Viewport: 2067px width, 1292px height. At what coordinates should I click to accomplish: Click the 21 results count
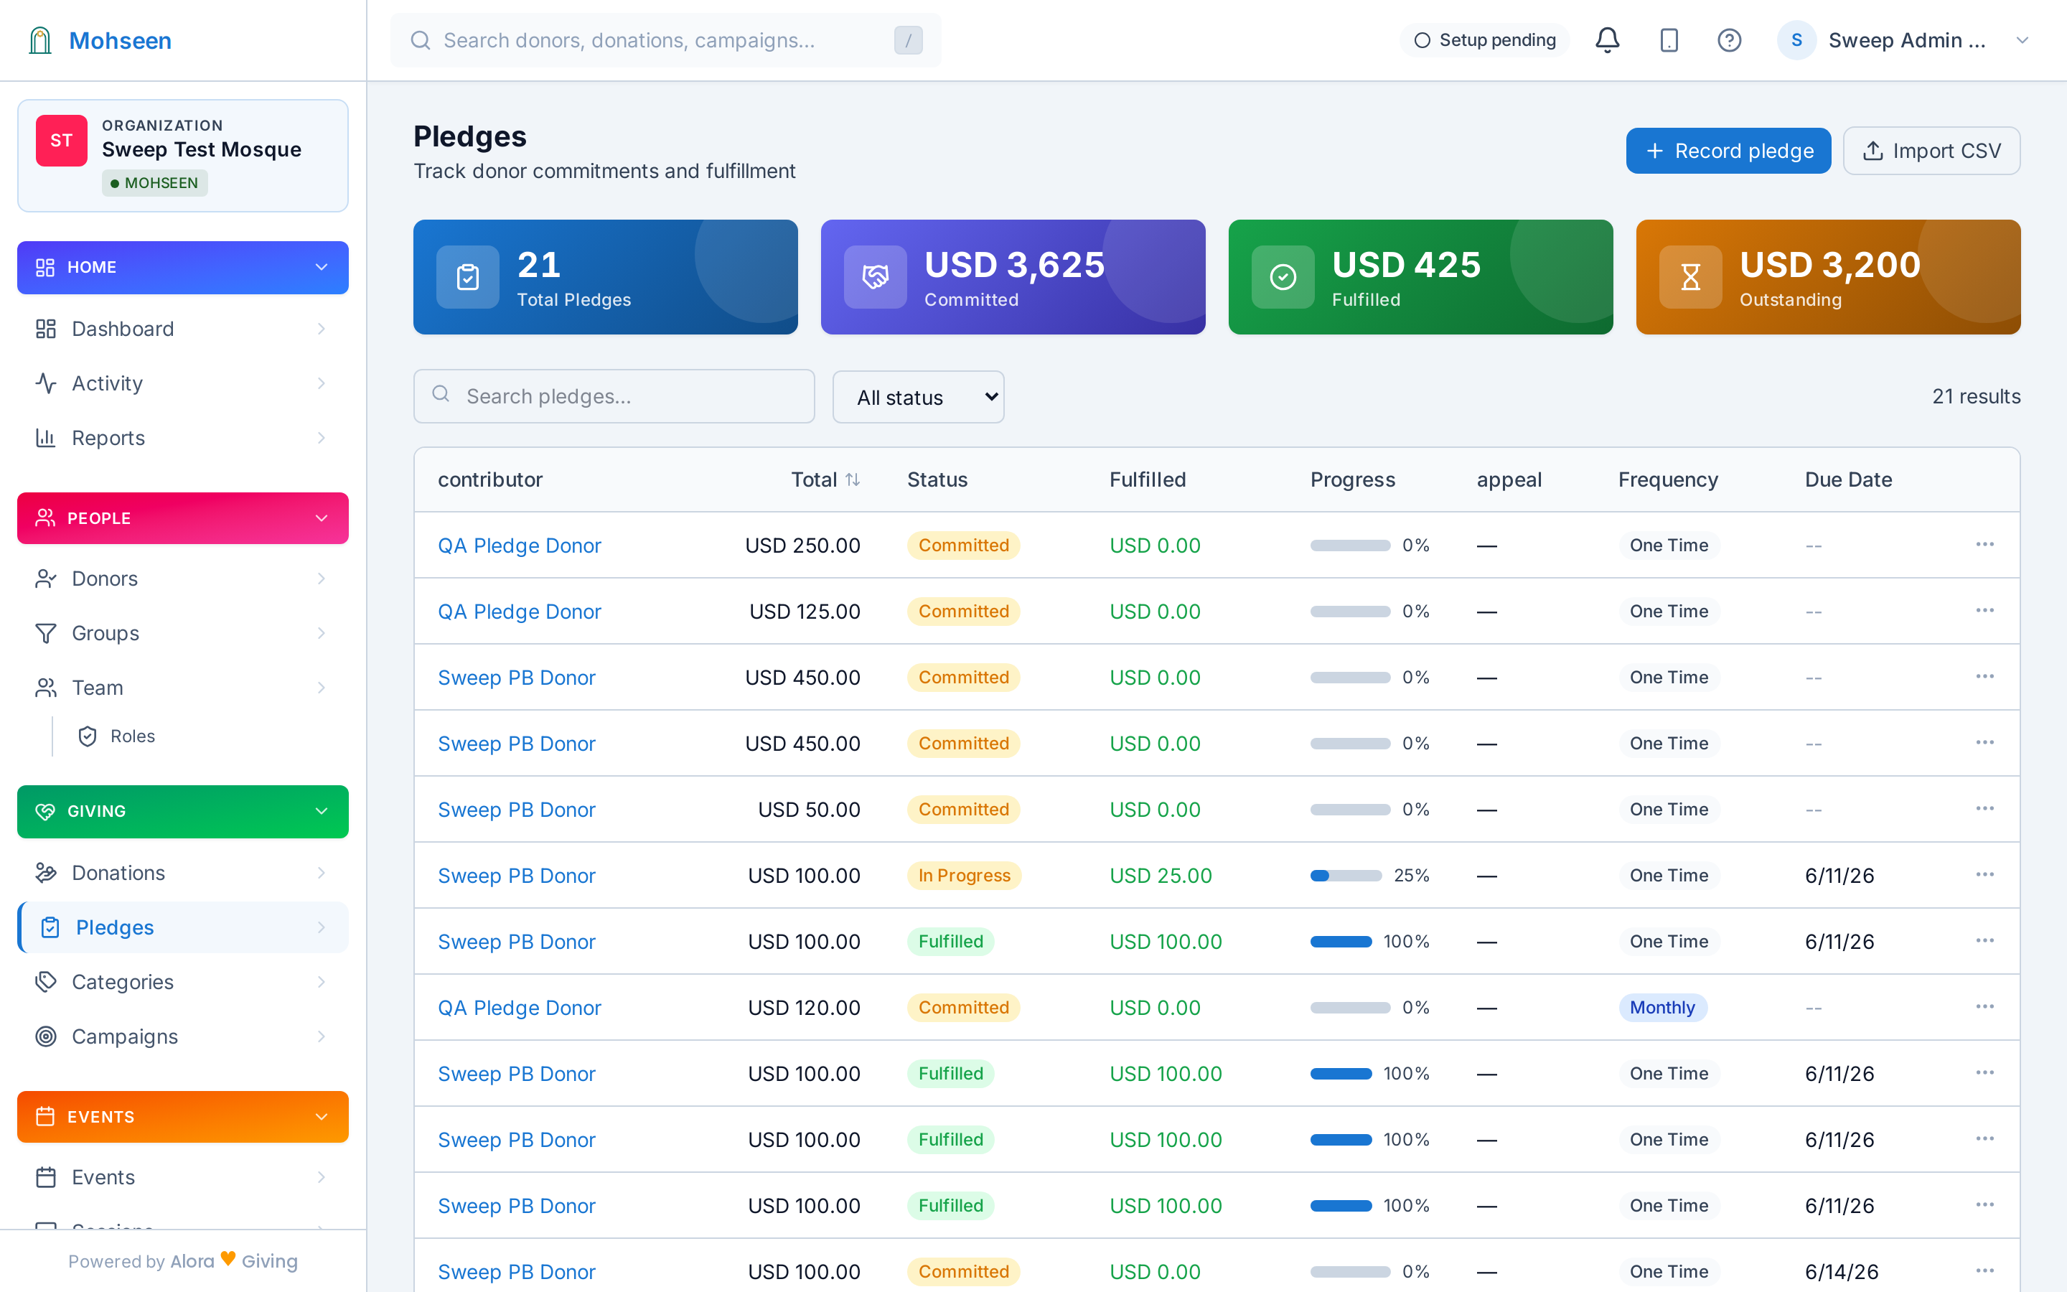[x=1976, y=396]
